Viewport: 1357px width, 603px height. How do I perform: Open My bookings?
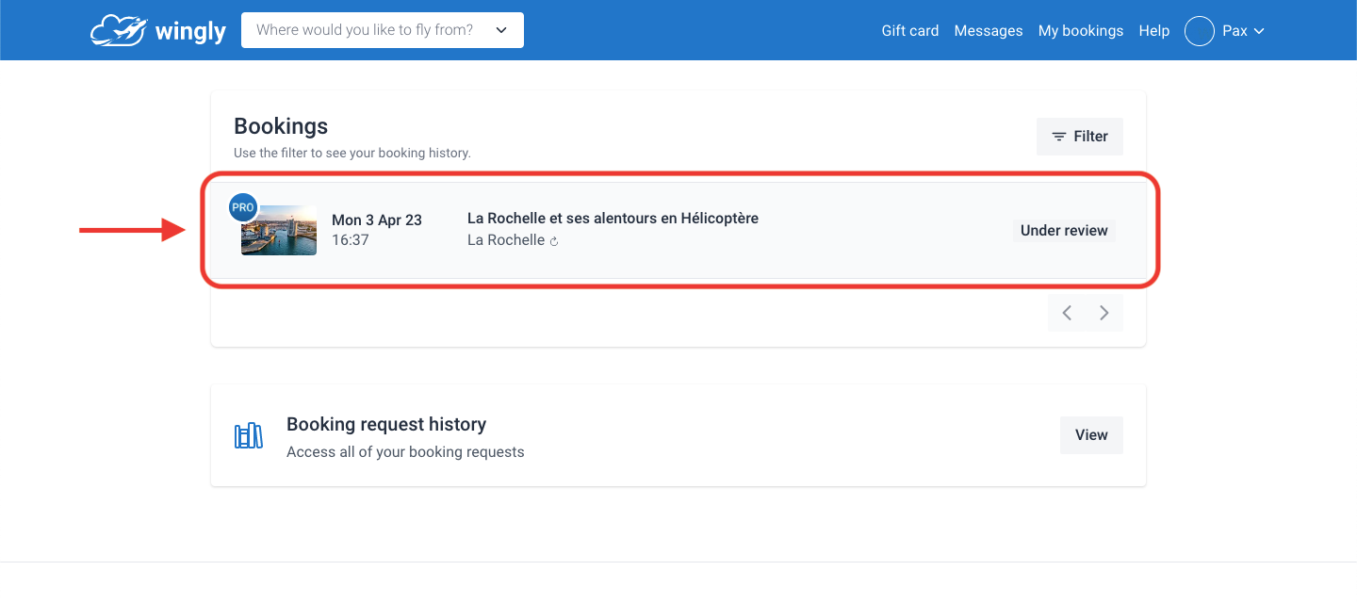(1081, 31)
